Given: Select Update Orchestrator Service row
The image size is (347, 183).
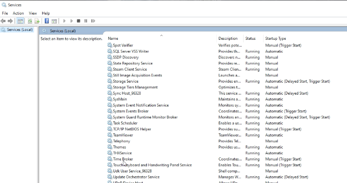Looking at the screenshot, I should pos(136,177).
